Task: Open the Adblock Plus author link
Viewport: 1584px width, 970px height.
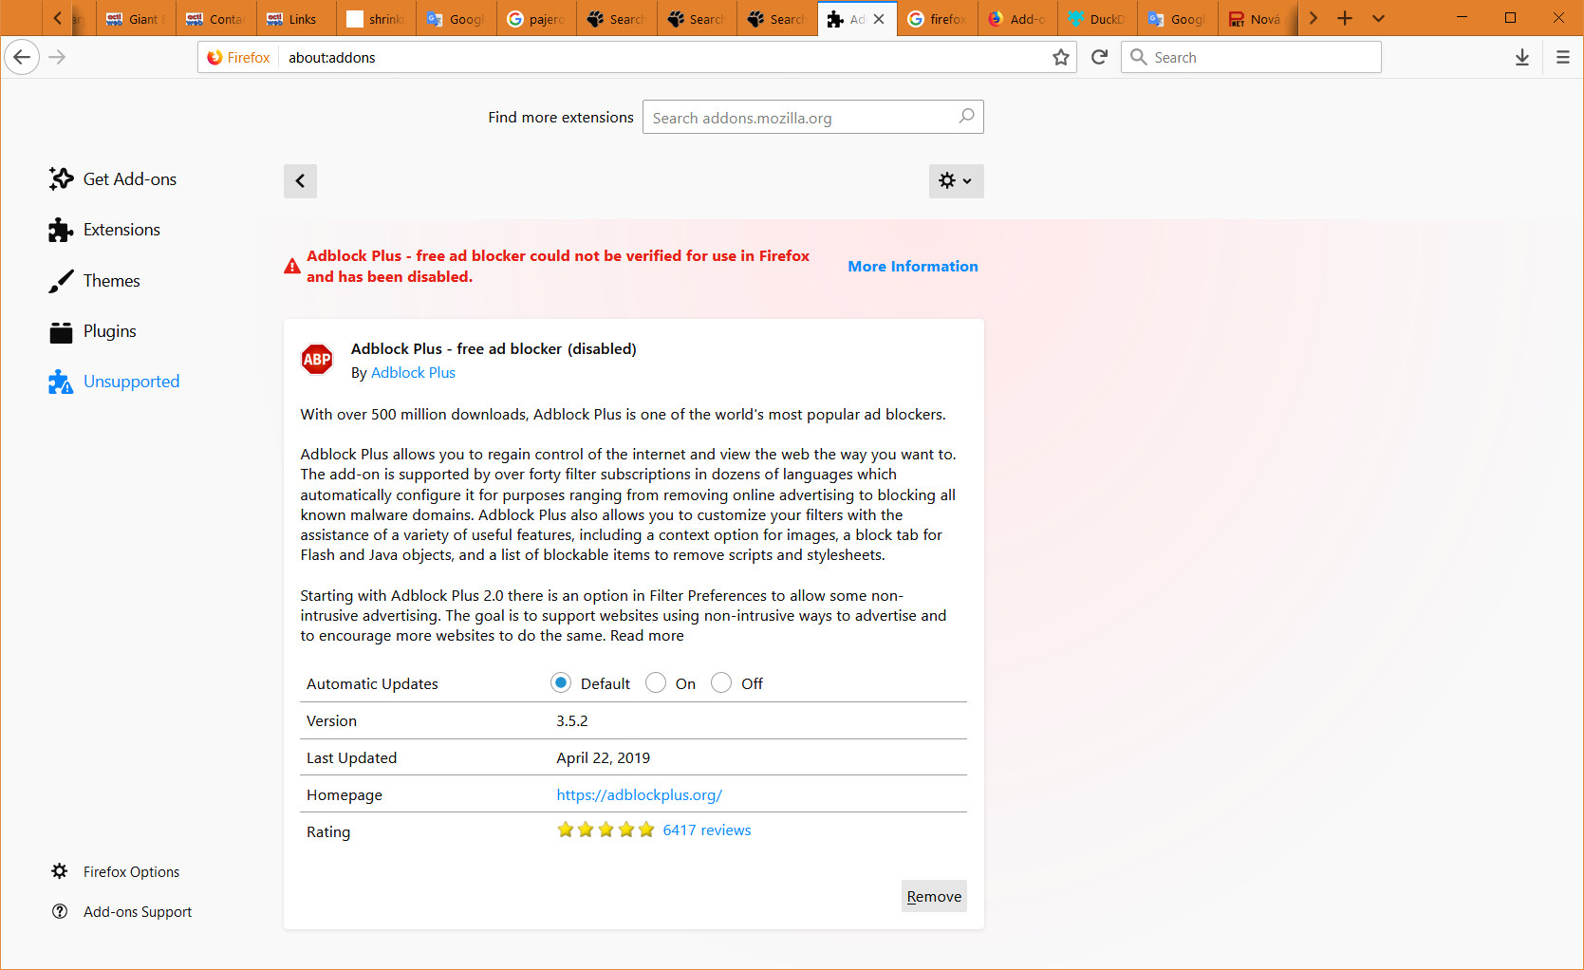Action: point(413,373)
